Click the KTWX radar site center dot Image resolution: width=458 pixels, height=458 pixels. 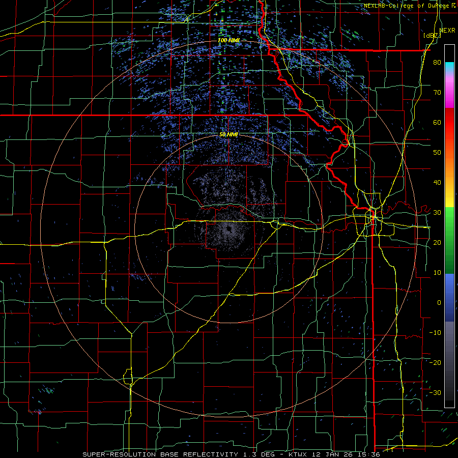[x=228, y=230]
